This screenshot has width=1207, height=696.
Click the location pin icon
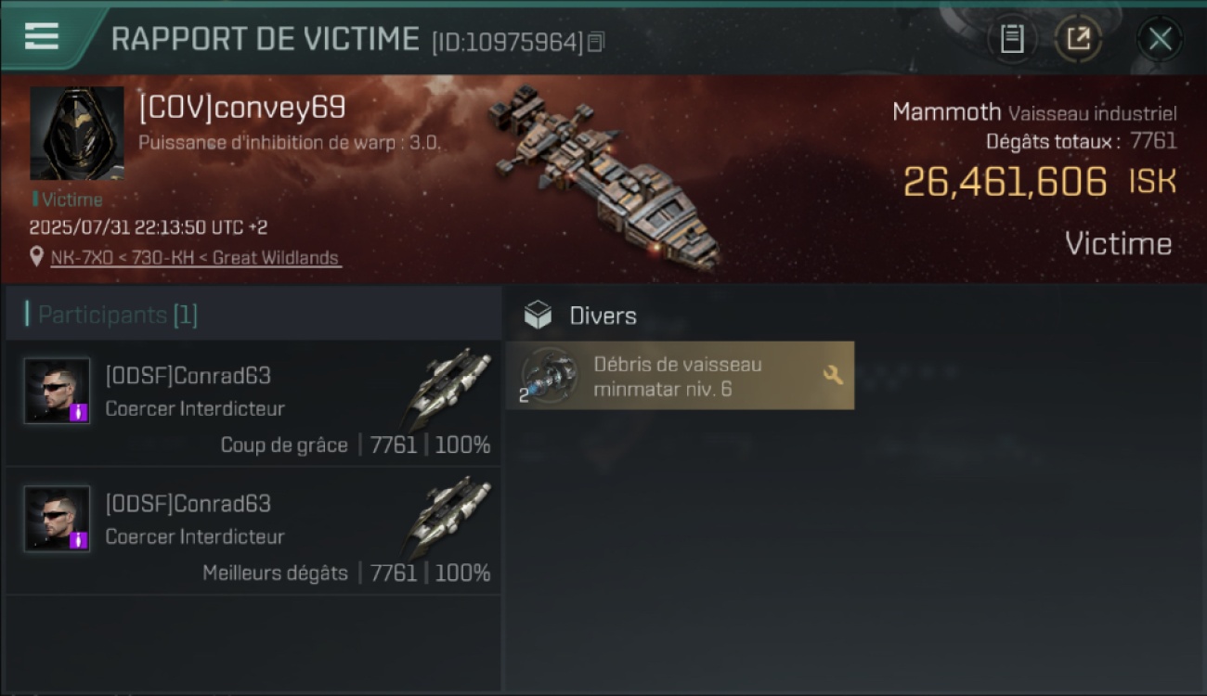click(x=37, y=257)
